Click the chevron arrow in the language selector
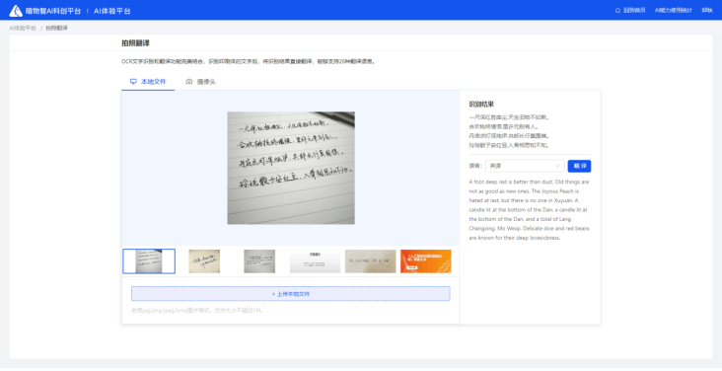 557,166
